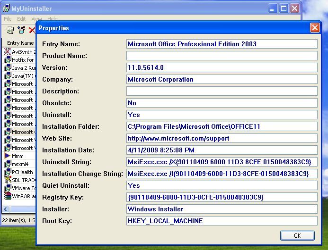Click the empty Product Name field
The height and width of the screenshot is (250, 328).
pyautogui.click(x=222, y=56)
